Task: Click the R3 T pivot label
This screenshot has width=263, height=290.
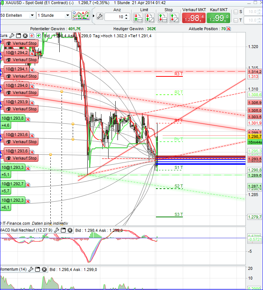Action: [x=179, y=74]
